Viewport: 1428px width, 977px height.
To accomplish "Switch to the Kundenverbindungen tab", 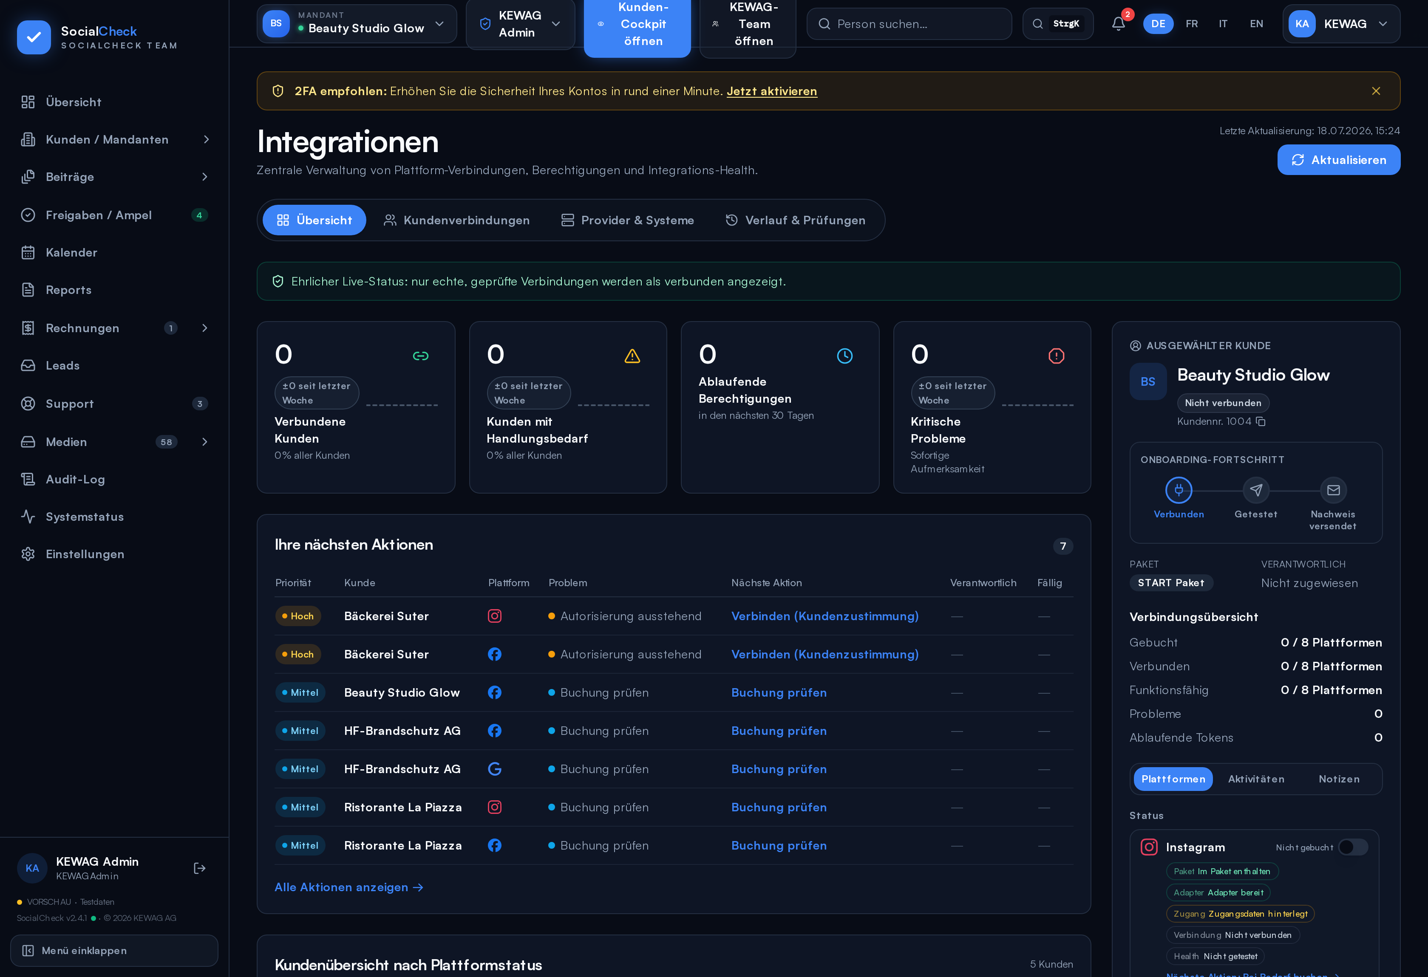I will click(x=456, y=220).
